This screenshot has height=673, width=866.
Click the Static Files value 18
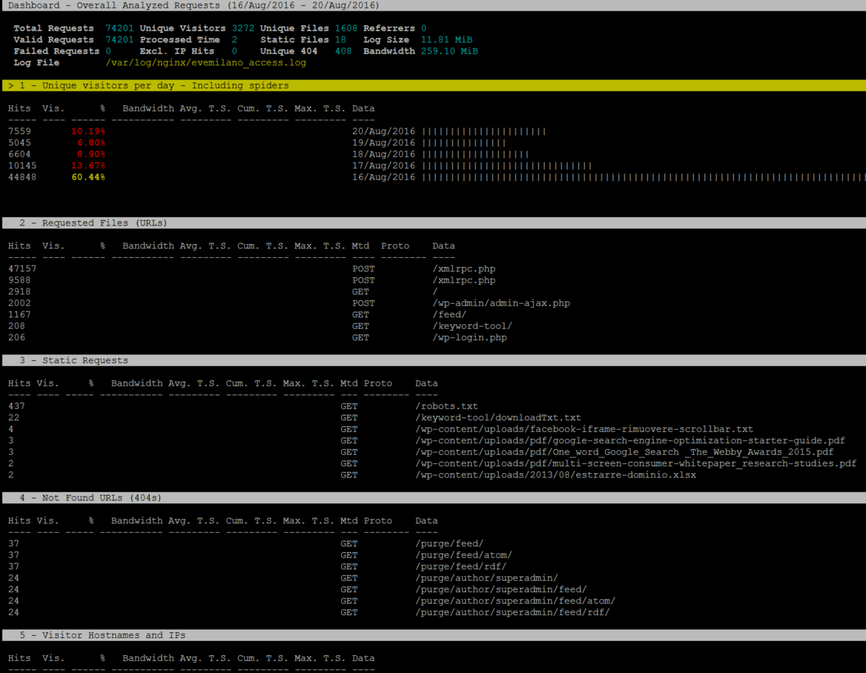[x=341, y=40]
